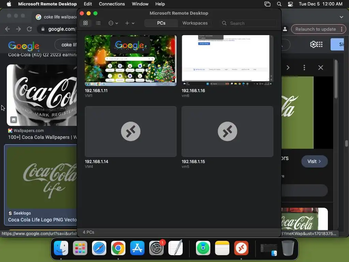The image size is (349, 262).
Task: Open Chrome three-dot menu
Action: (x=342, y=29)
